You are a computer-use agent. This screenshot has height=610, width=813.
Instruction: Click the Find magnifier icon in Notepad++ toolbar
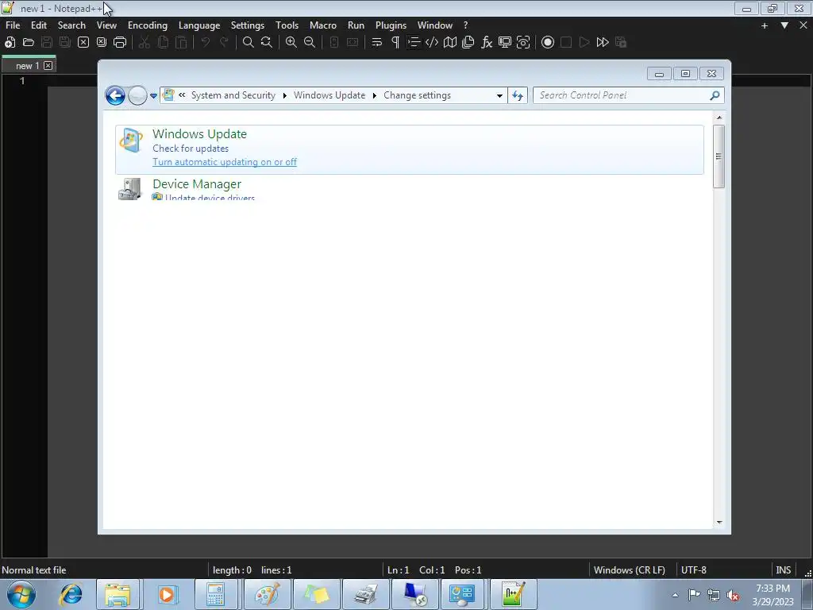coord(249,43)
